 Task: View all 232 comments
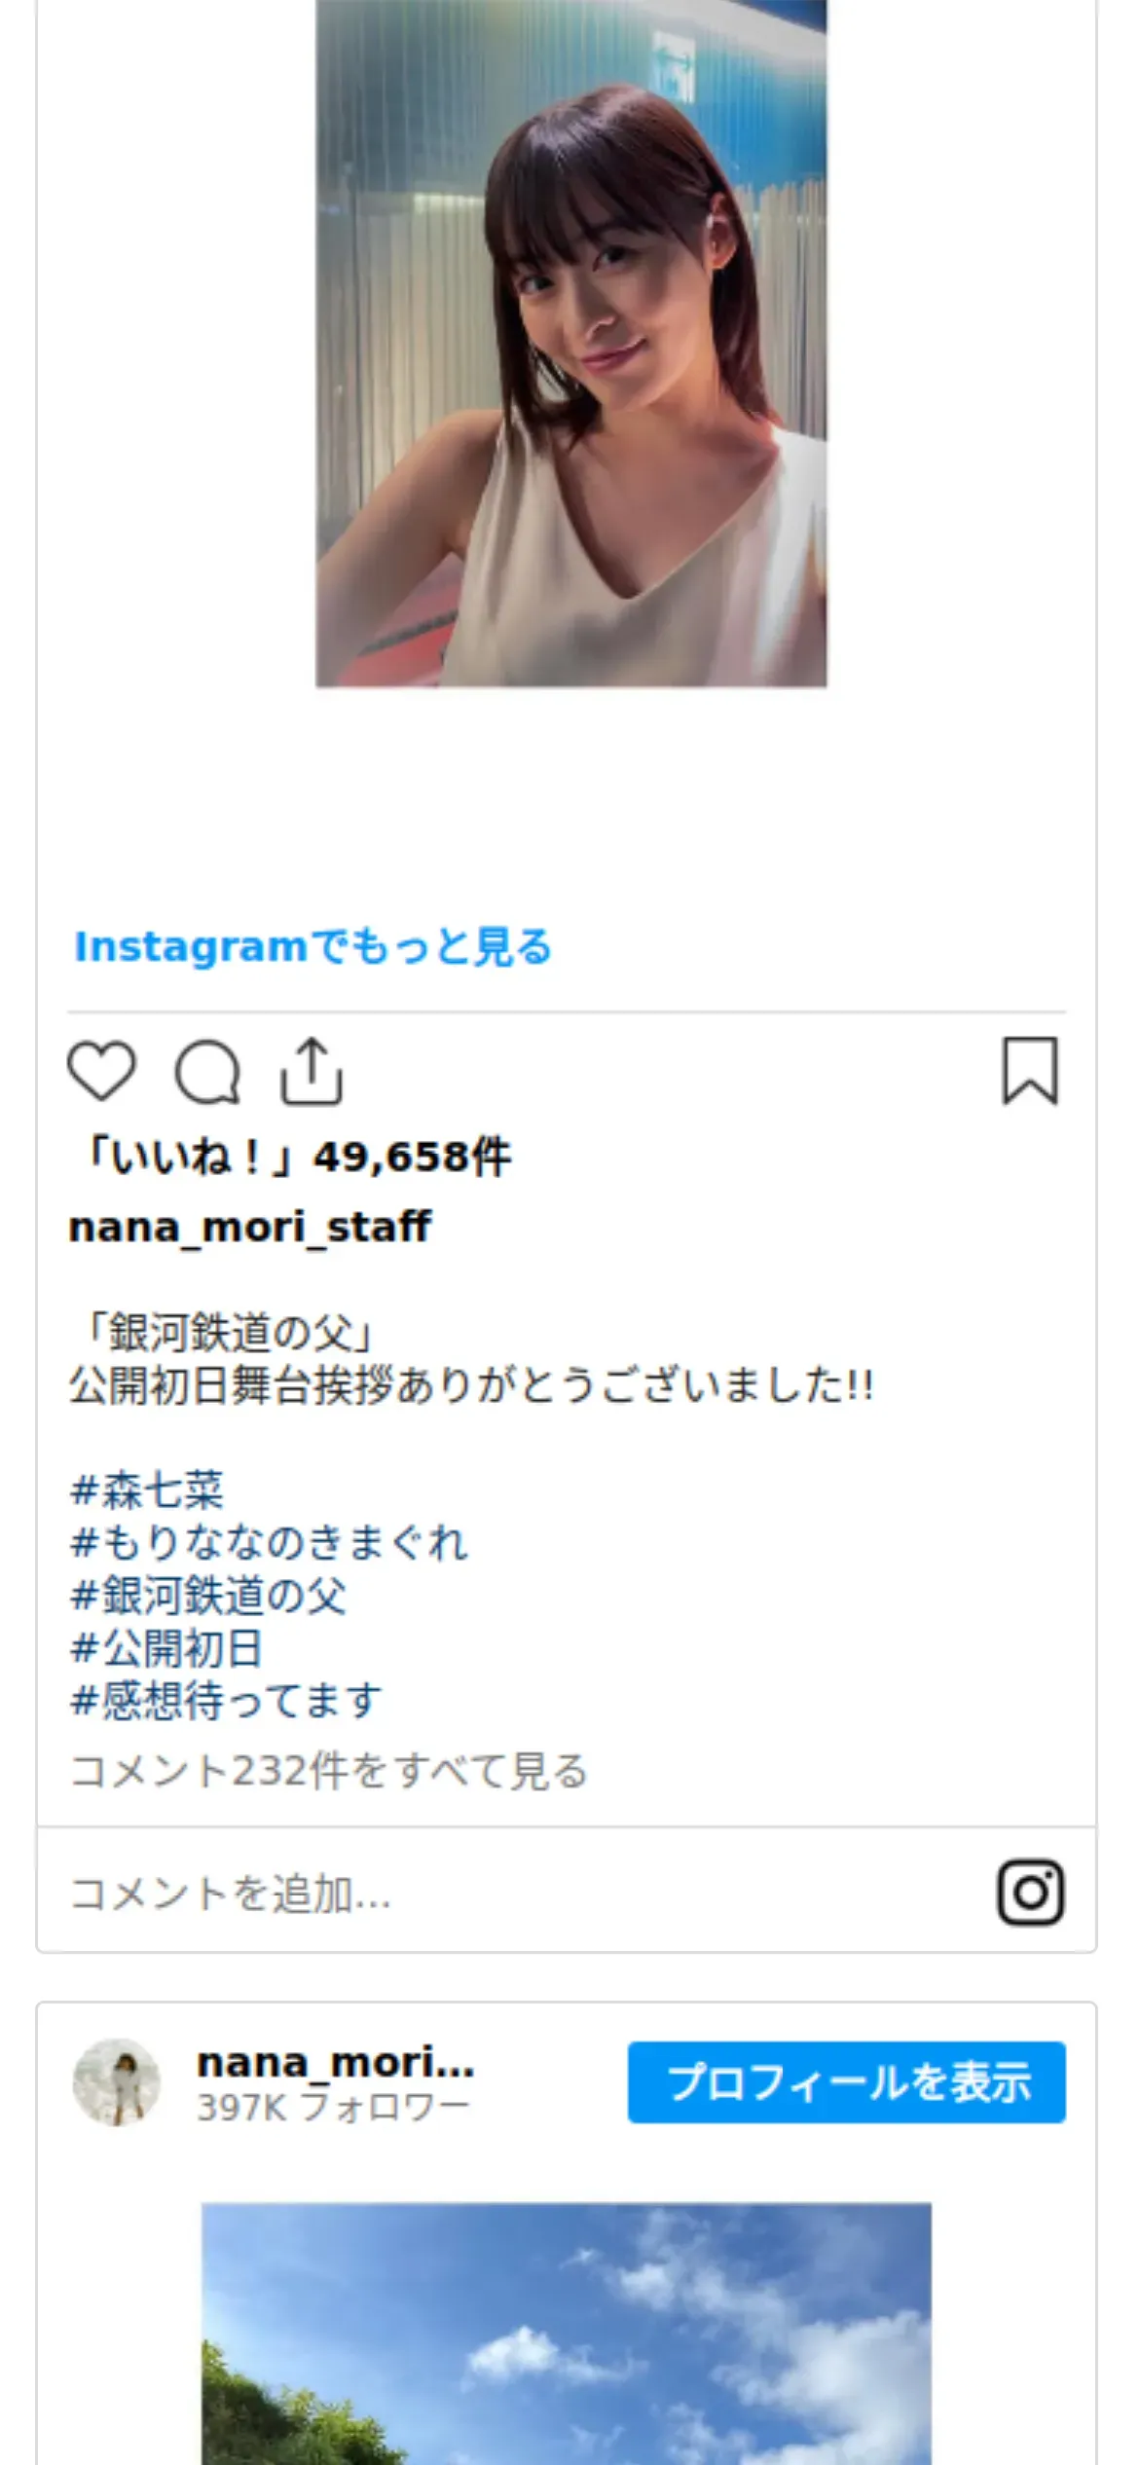(329, 1771)
